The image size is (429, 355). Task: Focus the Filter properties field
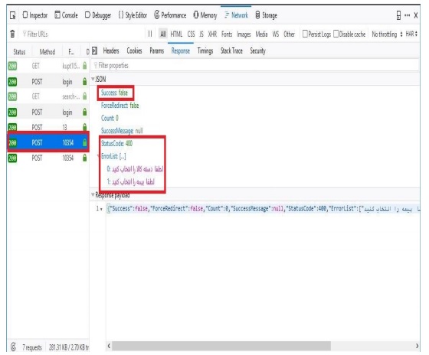255,65
